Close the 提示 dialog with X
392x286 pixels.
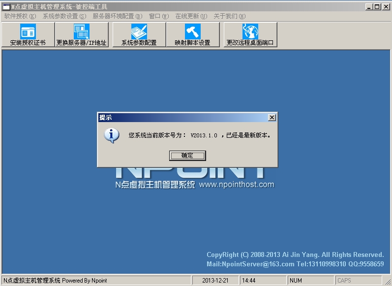point(272,117)
